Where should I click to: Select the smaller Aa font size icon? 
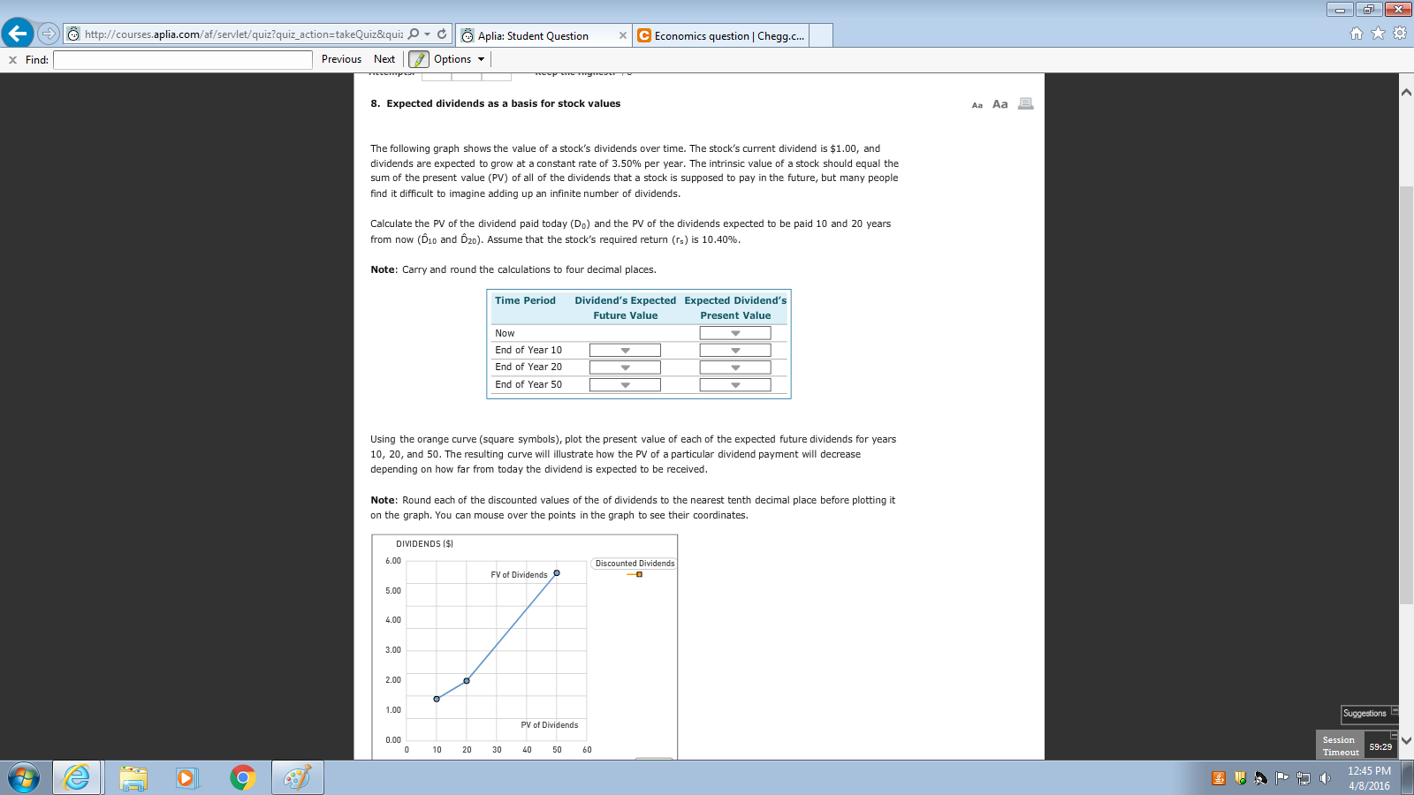tap(977, 105)
